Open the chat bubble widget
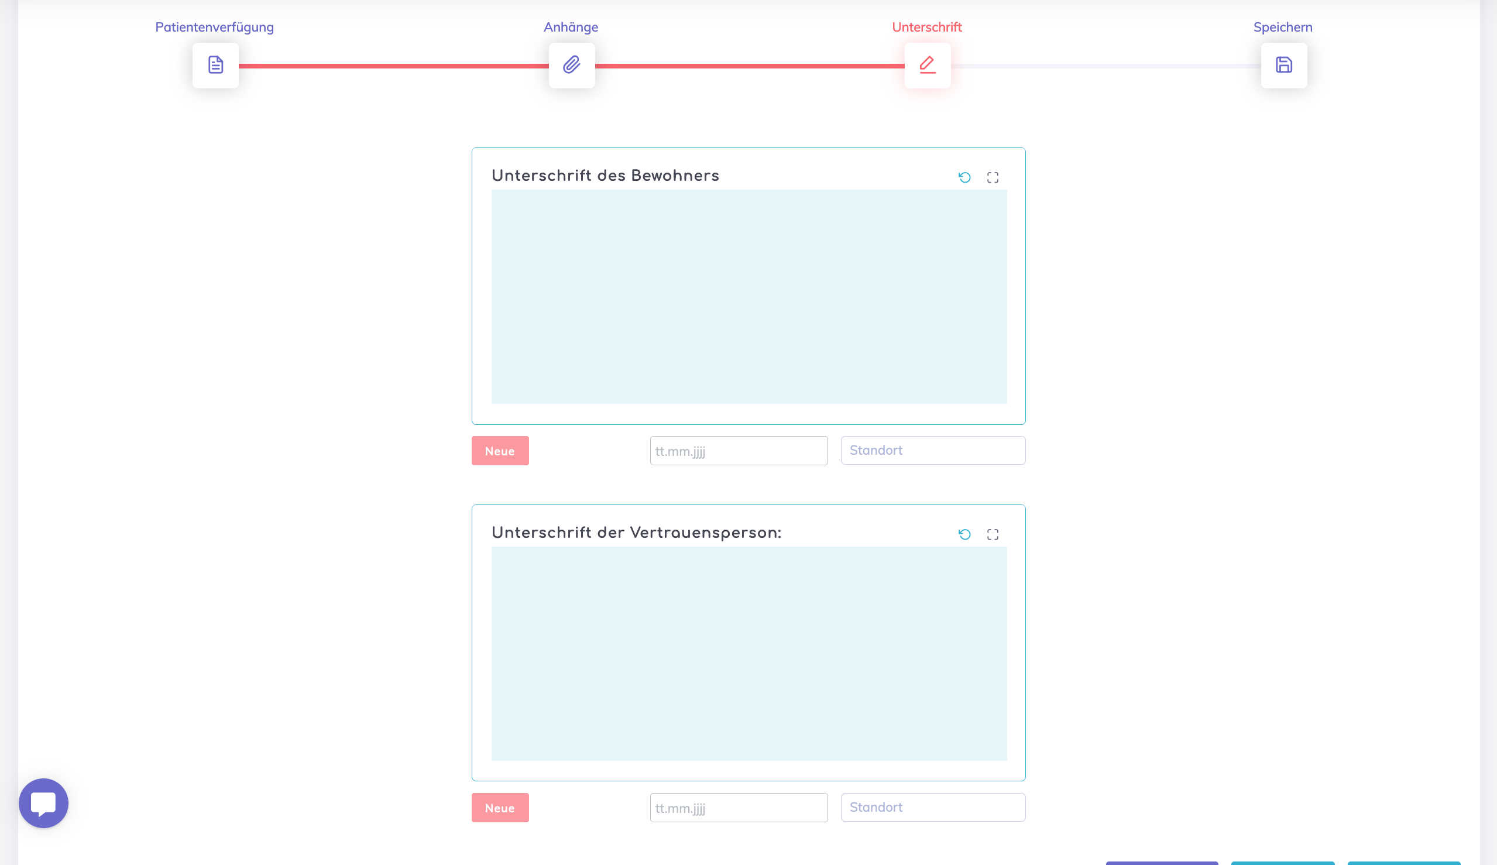 [43, 803]
